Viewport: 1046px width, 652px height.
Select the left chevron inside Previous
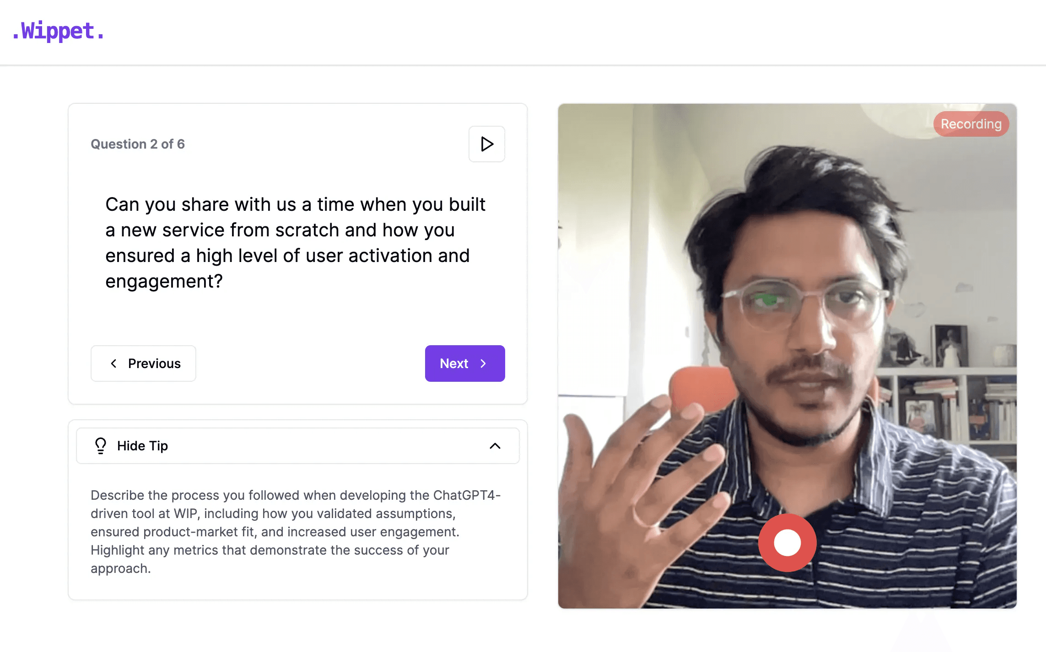pos(114,363)
